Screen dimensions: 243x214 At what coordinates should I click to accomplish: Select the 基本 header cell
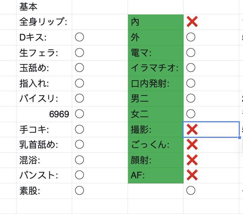click(44, 6)
